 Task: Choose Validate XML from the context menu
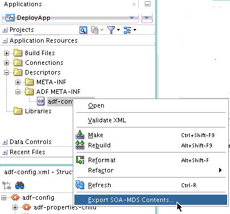click(150, 120)
